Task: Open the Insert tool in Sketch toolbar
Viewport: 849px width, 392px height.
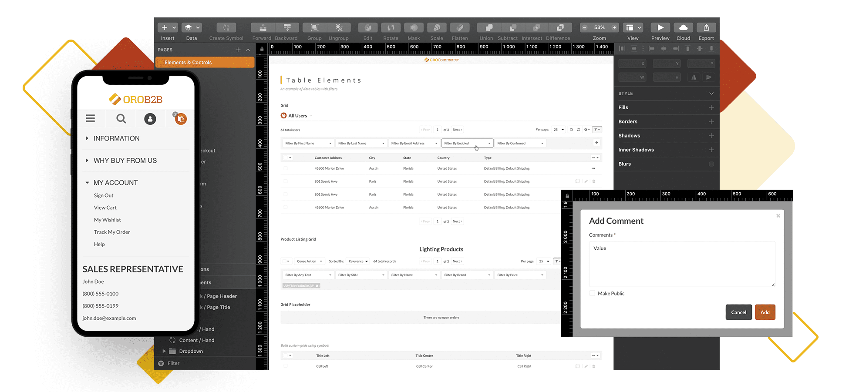Action: (168, 27)
